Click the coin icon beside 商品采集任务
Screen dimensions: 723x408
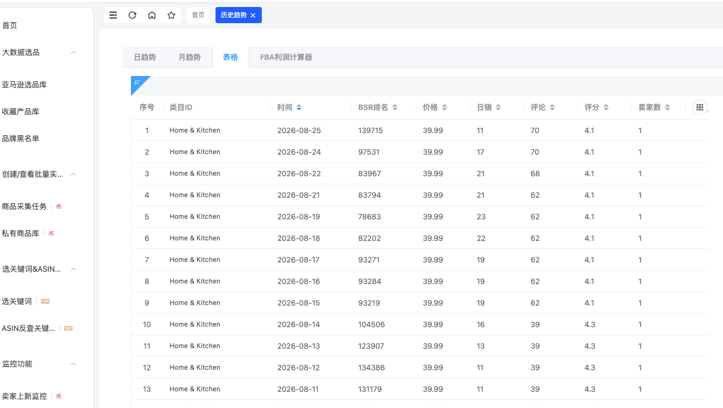point(59,206)
